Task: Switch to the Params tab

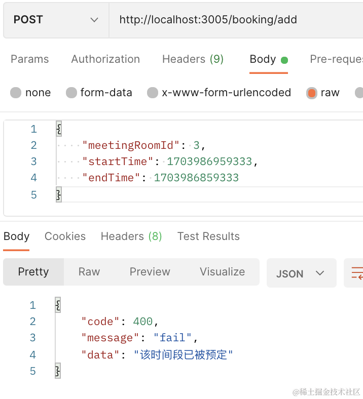Action: click(x=30, y=59)
